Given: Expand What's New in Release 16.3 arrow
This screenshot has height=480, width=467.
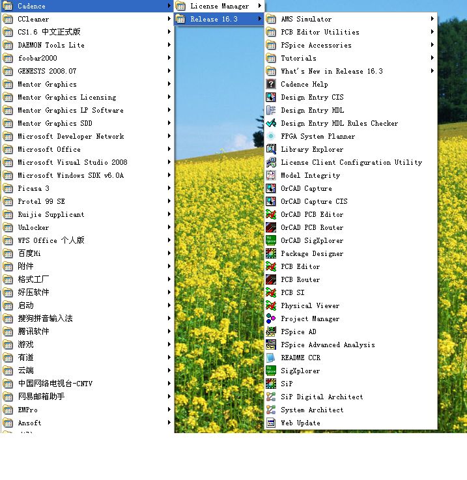Looking at the screenshot, I should click(432, 71).
